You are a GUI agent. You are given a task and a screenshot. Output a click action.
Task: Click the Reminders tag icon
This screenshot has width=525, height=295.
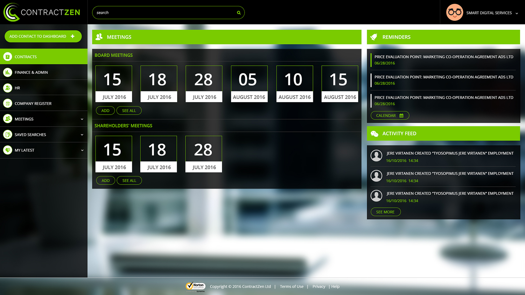point(374,36)
